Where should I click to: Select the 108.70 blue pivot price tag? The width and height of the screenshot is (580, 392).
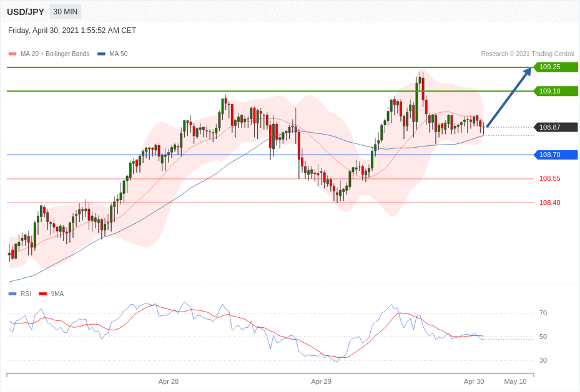click(555, 155)
